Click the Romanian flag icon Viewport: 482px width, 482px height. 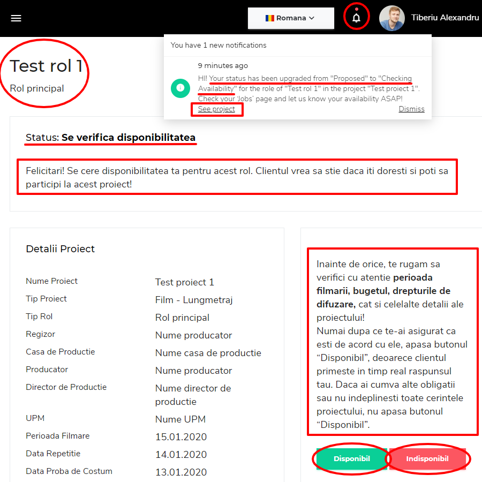270,18
